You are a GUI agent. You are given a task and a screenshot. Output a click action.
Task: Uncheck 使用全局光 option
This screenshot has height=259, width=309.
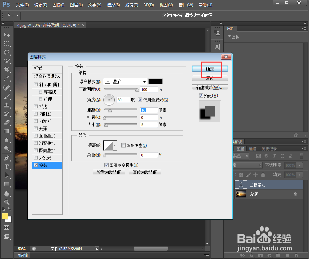[140, 100]
